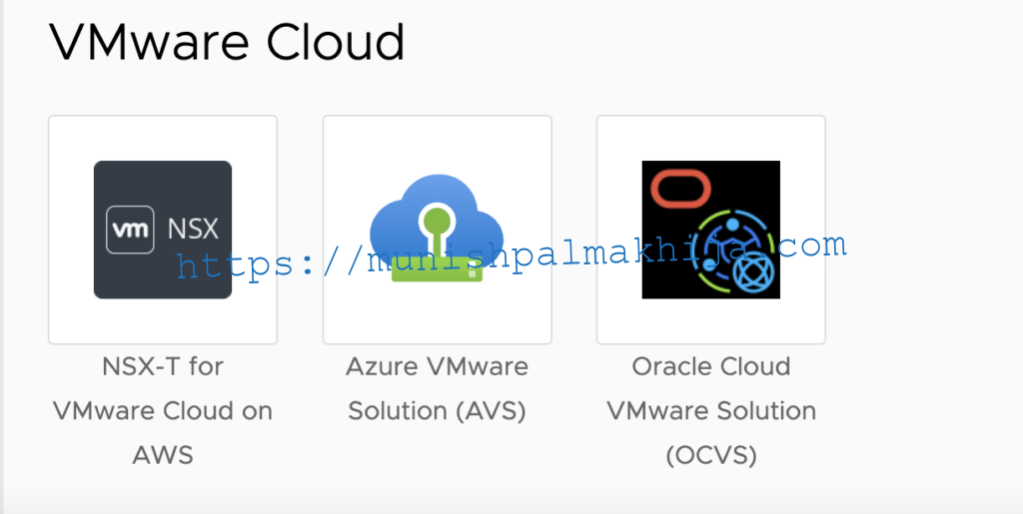Screen dimensions: 1023x514
Task: Click the NSX lettering in dark tile
Action: tap(193, 230)
